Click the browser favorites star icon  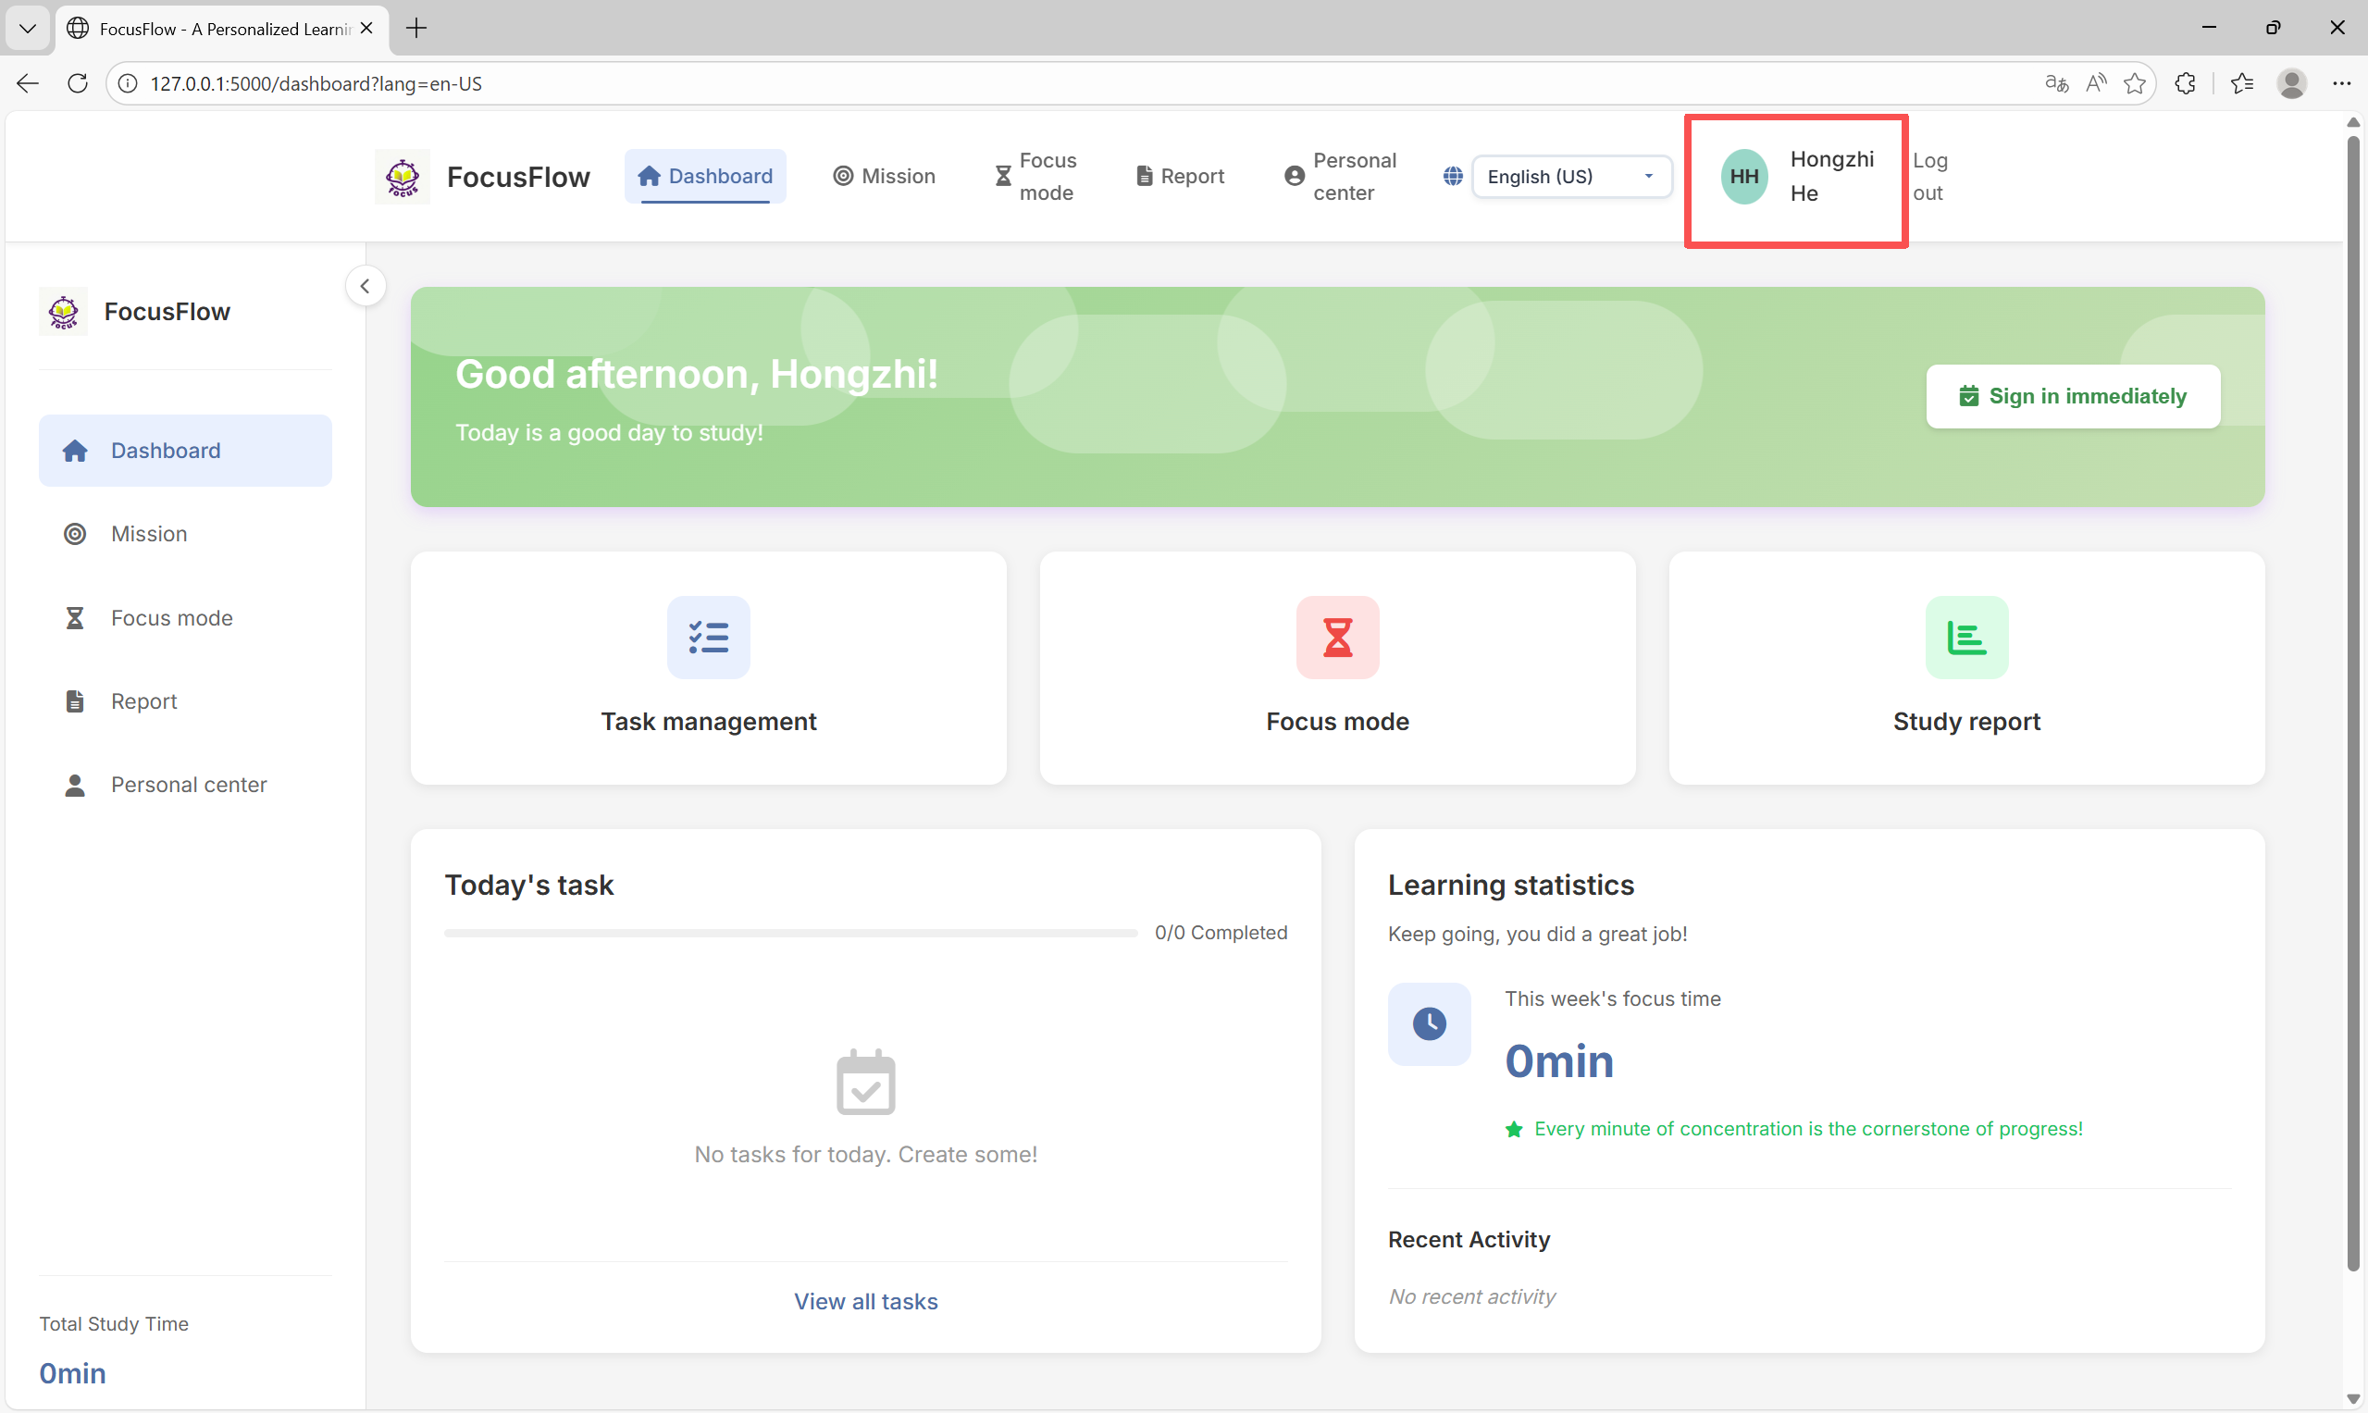tap(2134, 84)
